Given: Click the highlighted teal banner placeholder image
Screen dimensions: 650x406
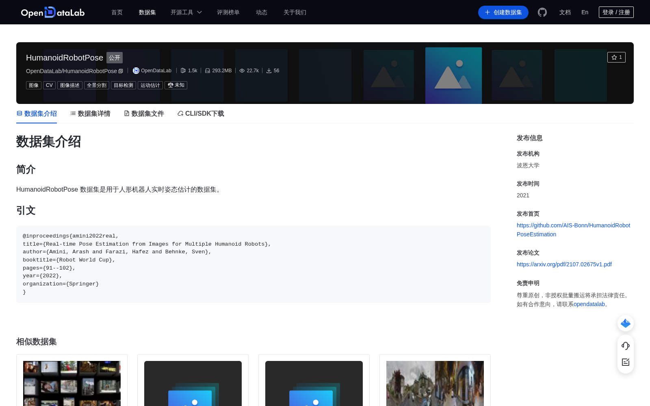Looking at the screenshot, I should coord(454,76).
